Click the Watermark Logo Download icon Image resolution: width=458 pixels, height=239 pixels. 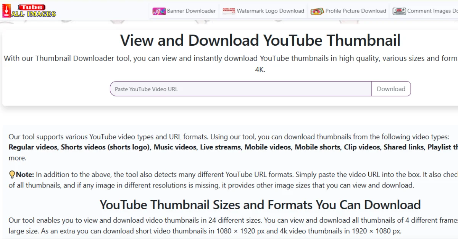click(229, 11)
